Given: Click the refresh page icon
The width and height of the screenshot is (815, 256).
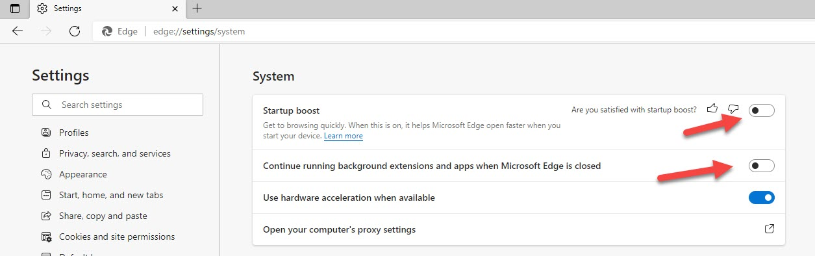Looking at the screenshot, I should (x=75, y=31).
